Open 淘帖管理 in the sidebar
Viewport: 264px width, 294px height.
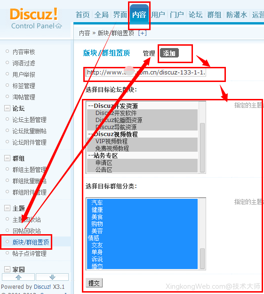click(24, 97)
